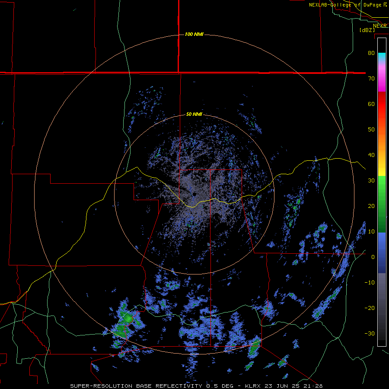Click the 0 value on dBZ scale
The width and height of the screenshot is (389, 389).
click(x=373, y=257)
